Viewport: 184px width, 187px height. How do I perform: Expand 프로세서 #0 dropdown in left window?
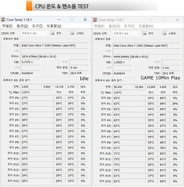35,33
